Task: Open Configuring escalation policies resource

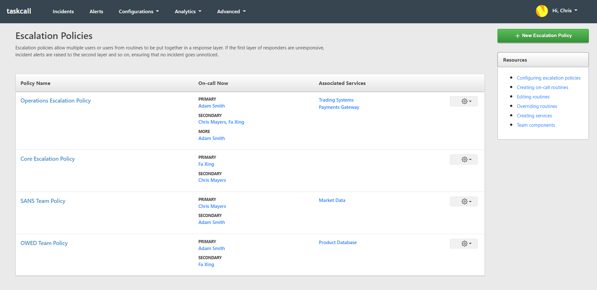Action: 548,78
